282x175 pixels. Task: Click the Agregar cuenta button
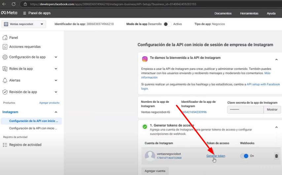[x=155, y=171]
